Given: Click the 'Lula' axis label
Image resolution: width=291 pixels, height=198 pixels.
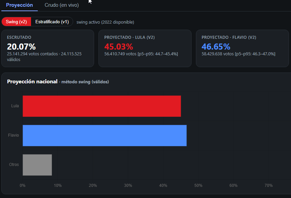Looking at the screenshot, I should (x=15, y=106).
